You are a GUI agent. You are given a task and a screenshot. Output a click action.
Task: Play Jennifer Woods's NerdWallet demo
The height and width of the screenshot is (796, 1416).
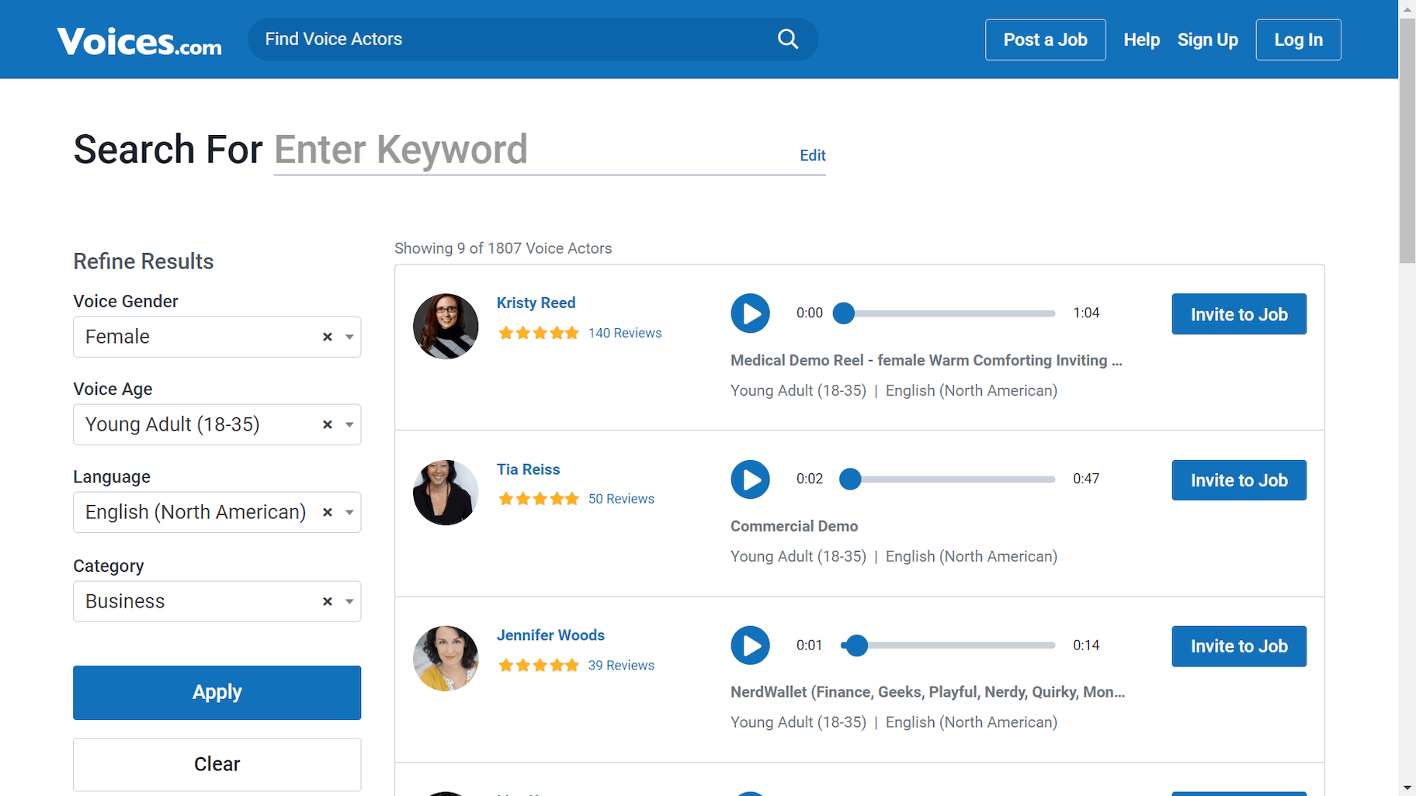[750, 645]
